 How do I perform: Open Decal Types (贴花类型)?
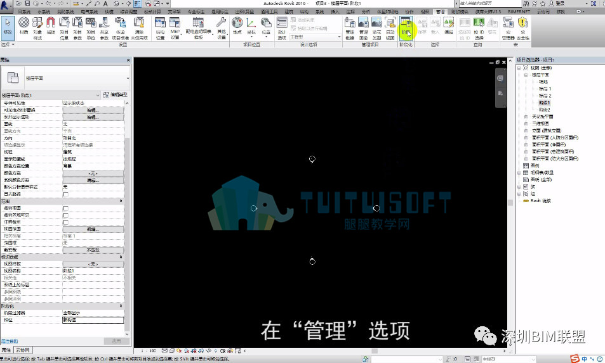coord(376,28)
